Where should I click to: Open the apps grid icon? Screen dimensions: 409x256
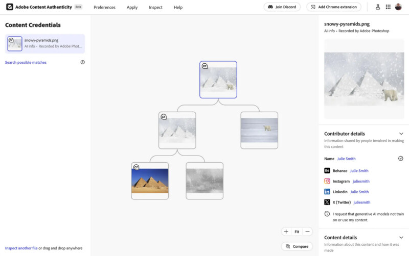(388, 7)
